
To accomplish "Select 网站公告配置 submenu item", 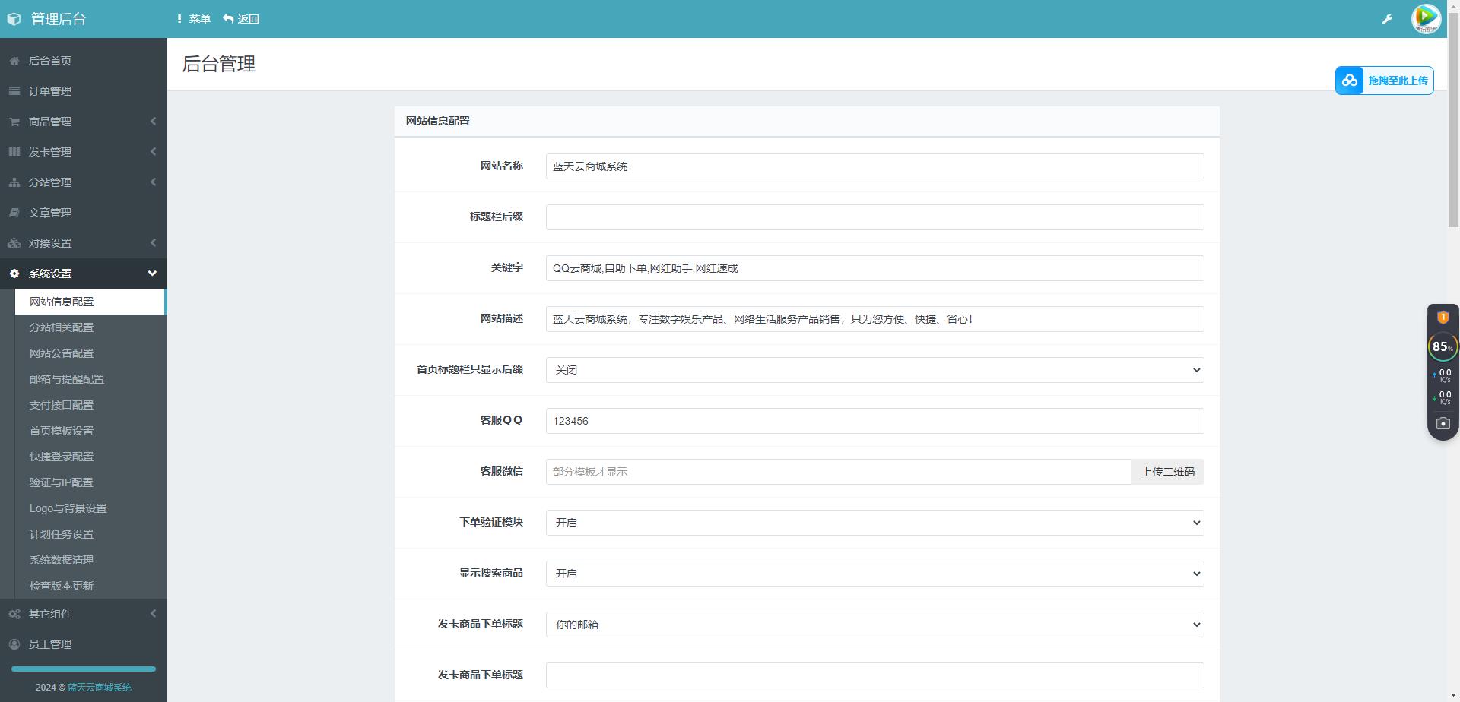I will [x=90, y=353].
